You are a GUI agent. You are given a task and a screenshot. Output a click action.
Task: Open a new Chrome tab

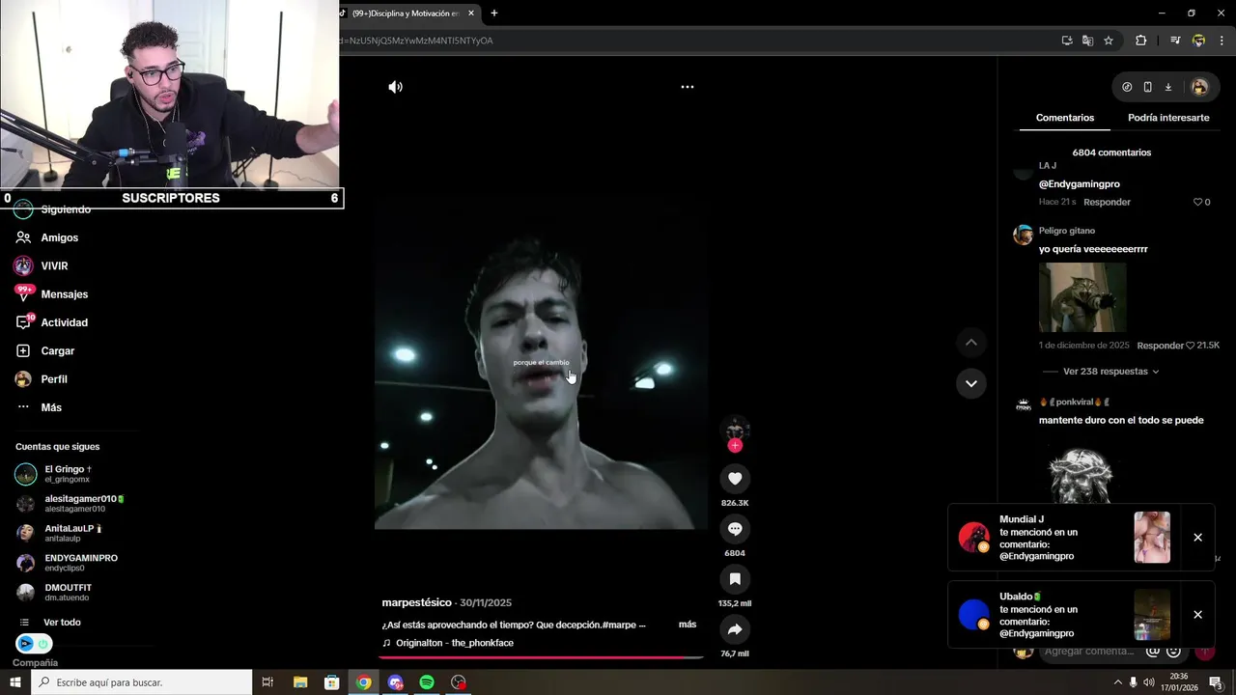494,14
